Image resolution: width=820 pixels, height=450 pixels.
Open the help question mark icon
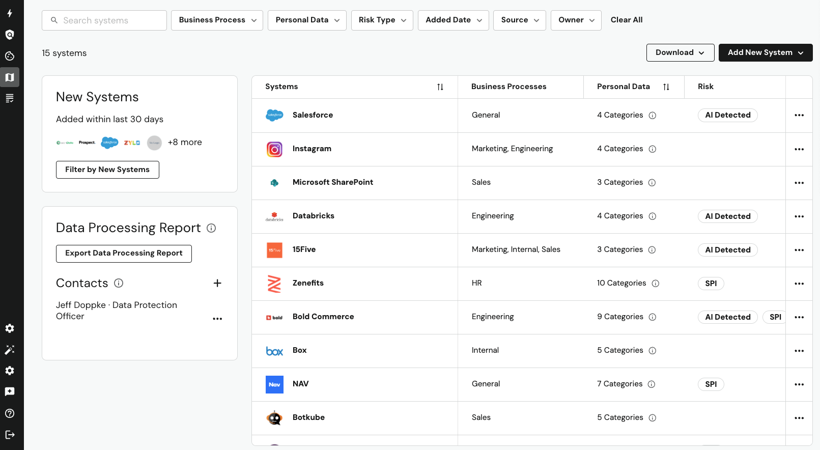tap(10, 413)
